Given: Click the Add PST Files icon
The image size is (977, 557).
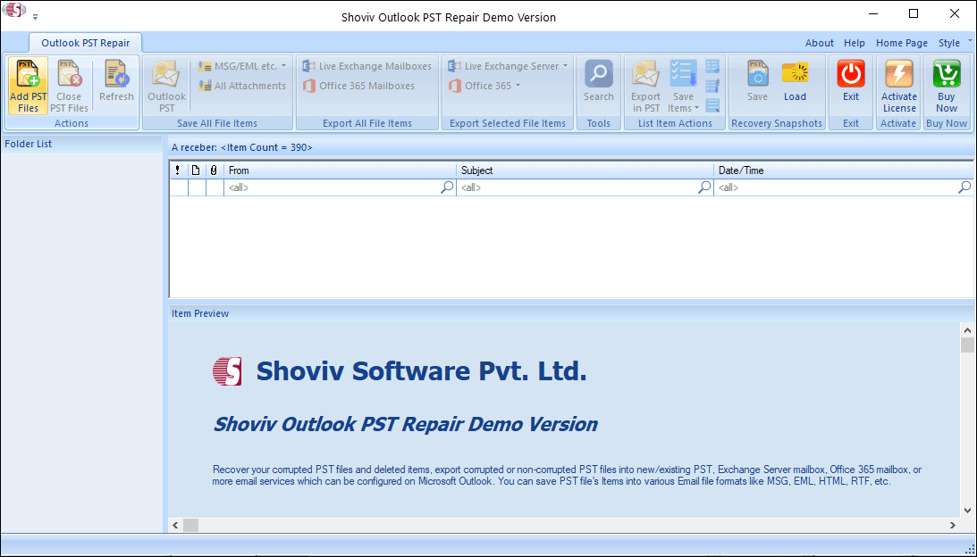Looking at the screenshot, I should coord(28,75).
